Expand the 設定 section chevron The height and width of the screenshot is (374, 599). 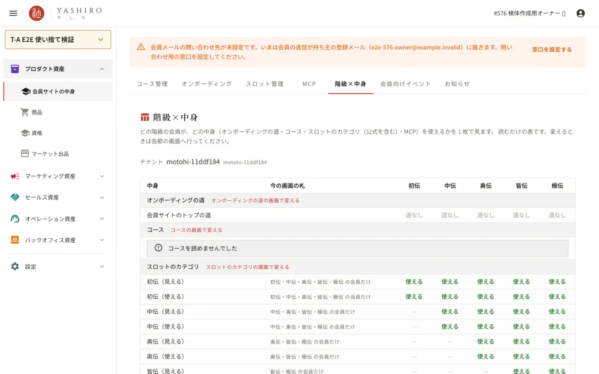tap(101, 266)
